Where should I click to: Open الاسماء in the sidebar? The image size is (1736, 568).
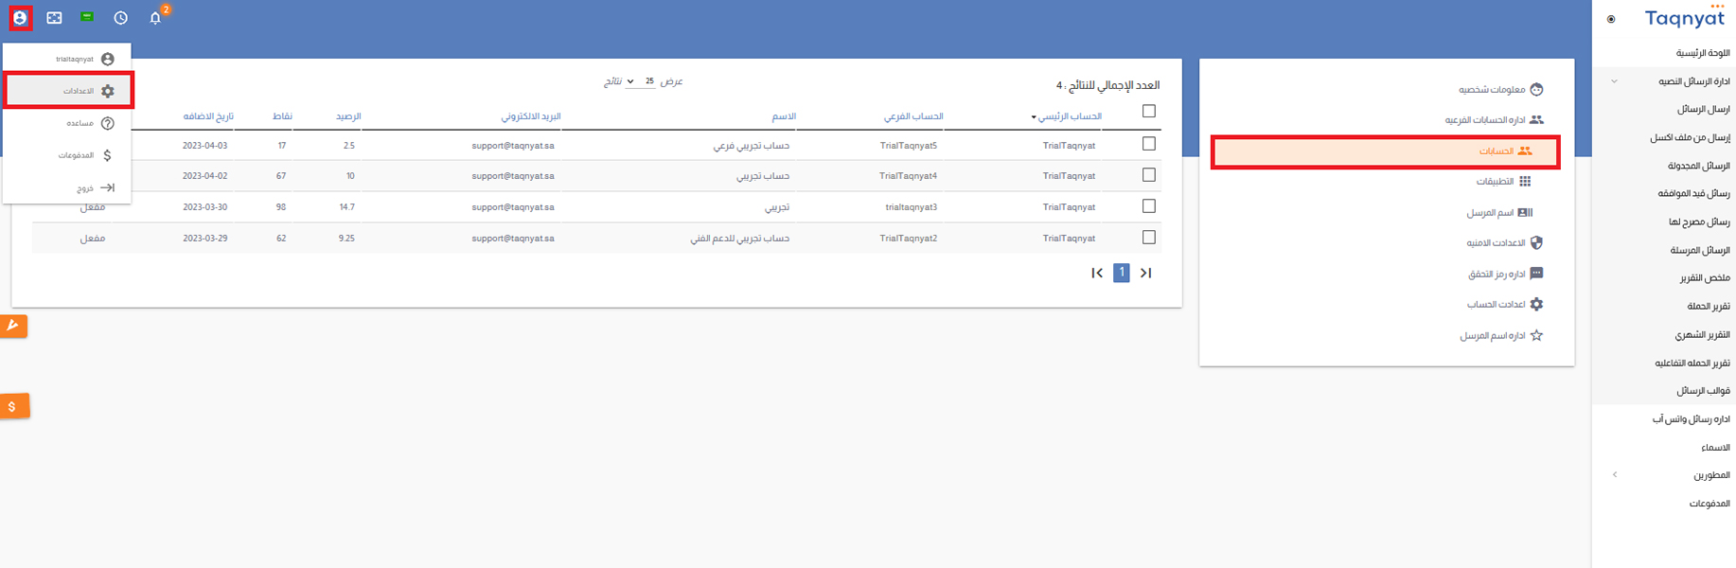coord(1715,447)
